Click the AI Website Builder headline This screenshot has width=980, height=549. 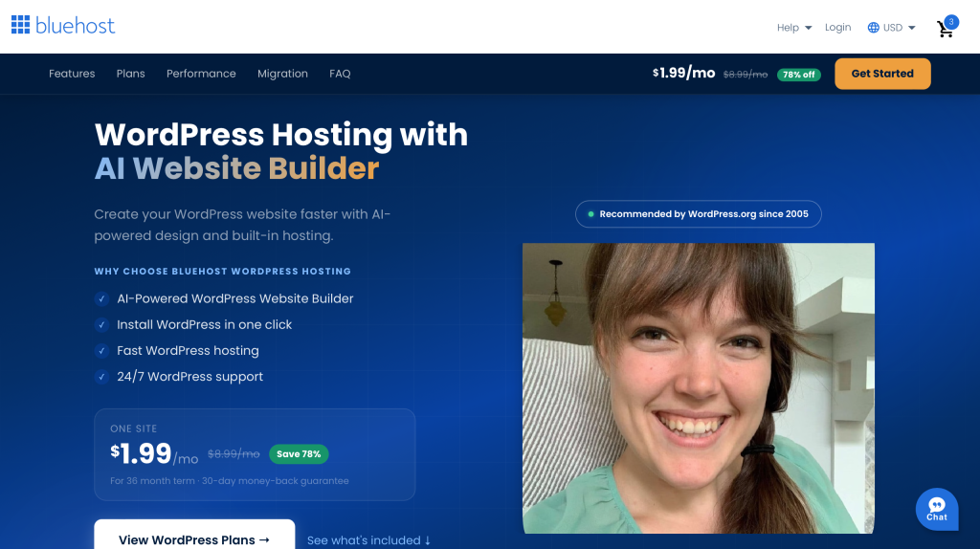(x=237, y=168)
